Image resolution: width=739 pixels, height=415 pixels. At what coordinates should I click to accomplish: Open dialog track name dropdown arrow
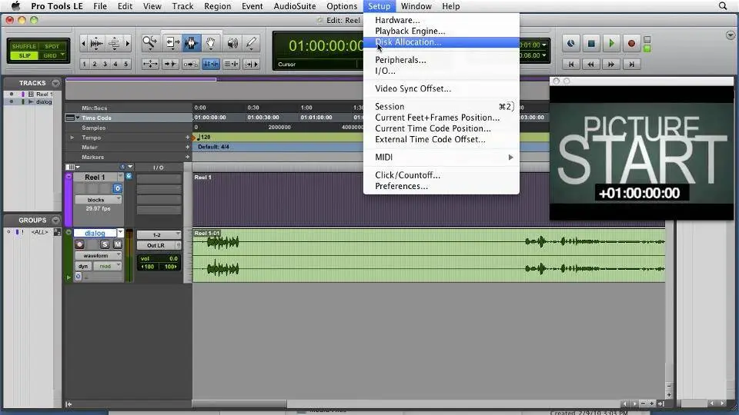[x=120, y=233]
